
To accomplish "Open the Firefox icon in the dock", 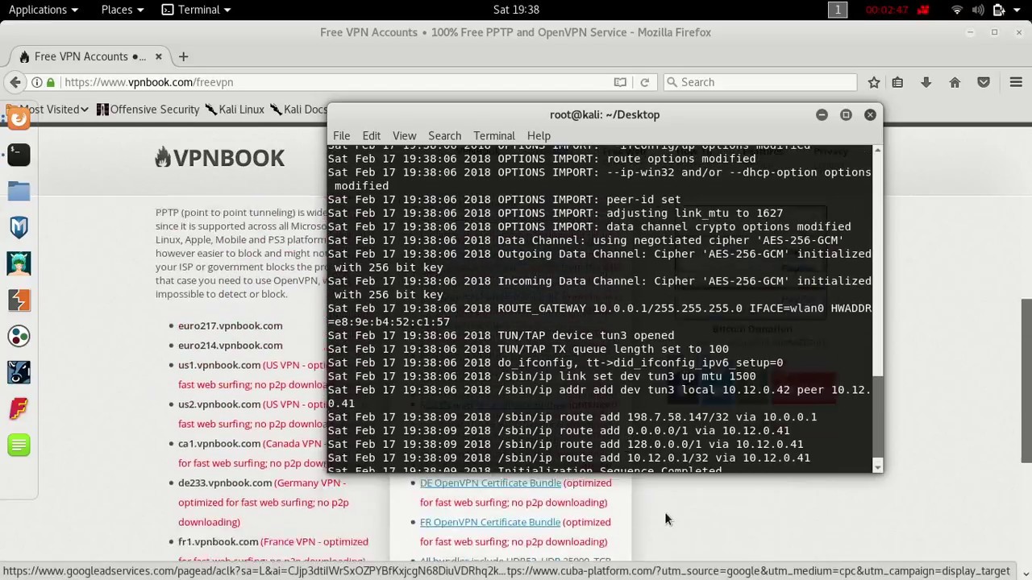I will 19,118.
